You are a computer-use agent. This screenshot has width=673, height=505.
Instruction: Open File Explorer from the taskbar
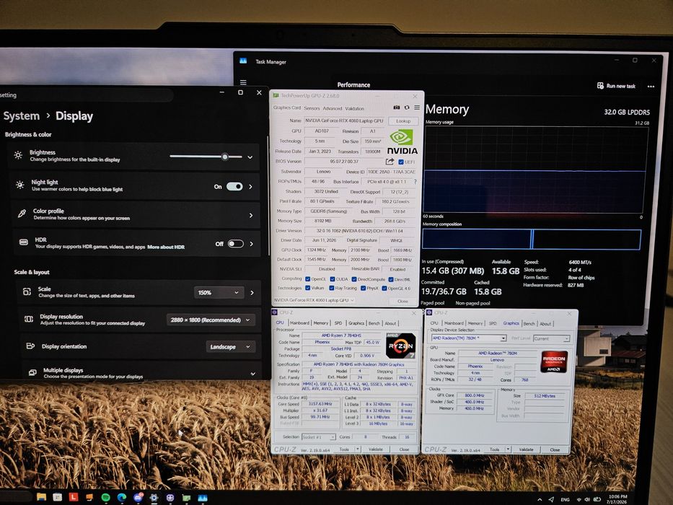[x=42, y=497]
